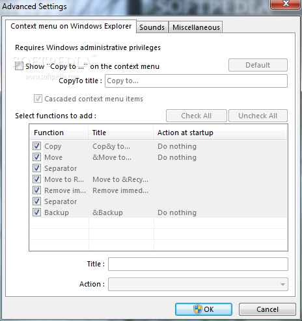Confirm settings with the OK button
Image resolution: width=302 pixels, height=321 pixels.
pyautogui.click(x=204, y=309)
